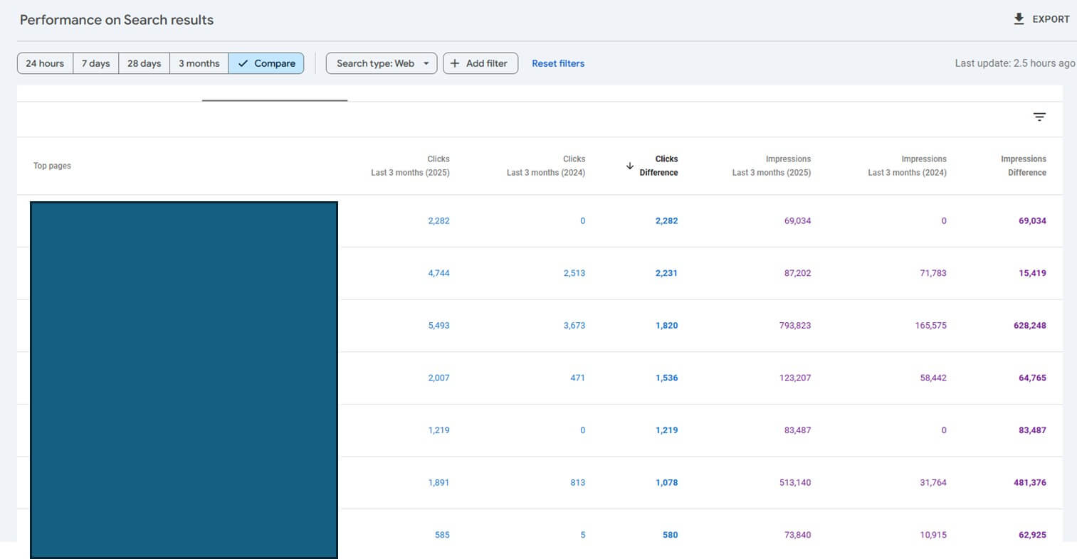This screenshot has height=559, width=1077.
Task: Click the 2,007 clicks value
Action: pyautogui.click(x=438, y=378)
